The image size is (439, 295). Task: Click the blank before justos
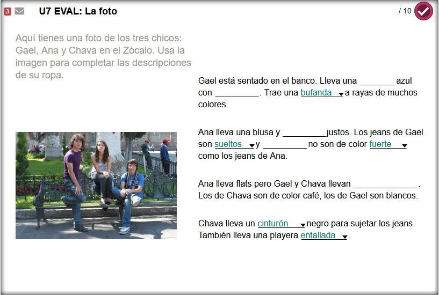305,132
